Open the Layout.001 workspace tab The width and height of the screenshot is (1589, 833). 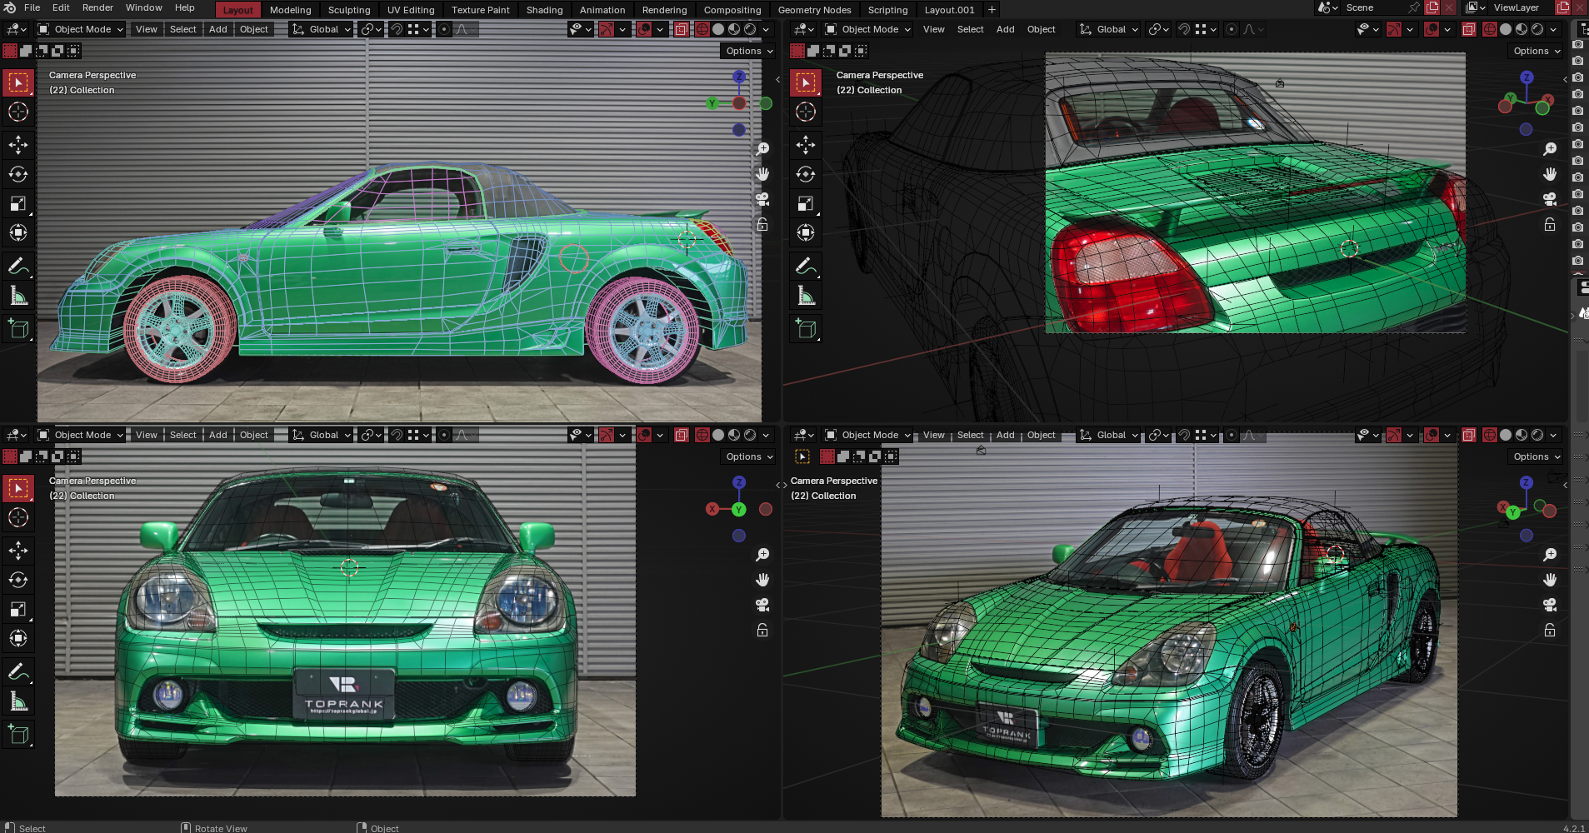pos(949,10)
